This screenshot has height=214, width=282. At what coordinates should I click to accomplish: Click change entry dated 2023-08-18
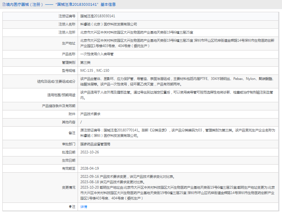(113, 182)
